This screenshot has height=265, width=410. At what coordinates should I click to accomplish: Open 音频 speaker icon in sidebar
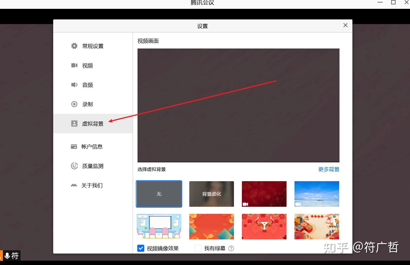[74, 85]
